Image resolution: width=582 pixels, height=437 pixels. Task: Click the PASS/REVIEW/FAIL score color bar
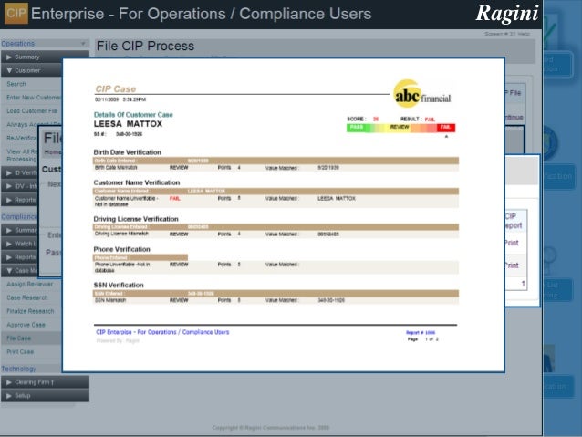point(400,129)
